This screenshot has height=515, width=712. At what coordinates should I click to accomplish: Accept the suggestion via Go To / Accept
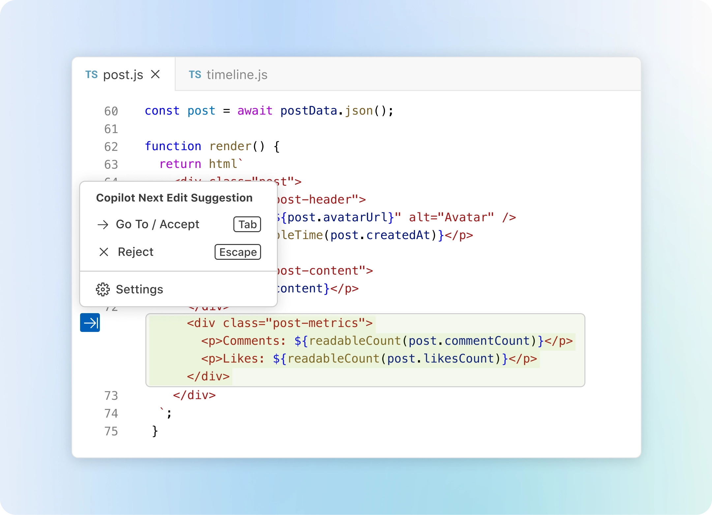(x=158, y=224)
